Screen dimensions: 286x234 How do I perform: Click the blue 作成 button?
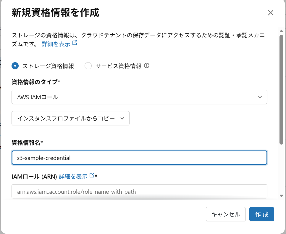click(x=261, y=214)
